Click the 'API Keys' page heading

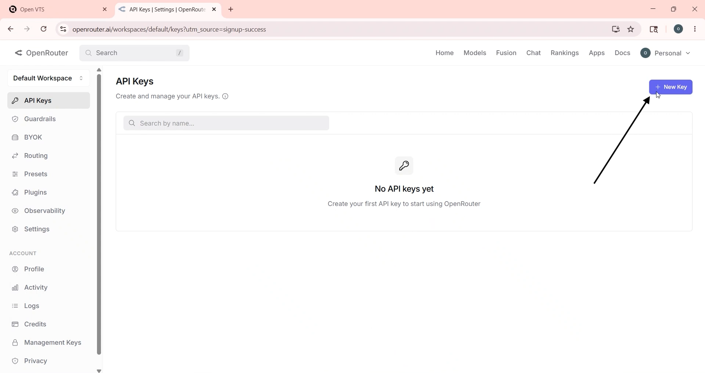[135, 82]
